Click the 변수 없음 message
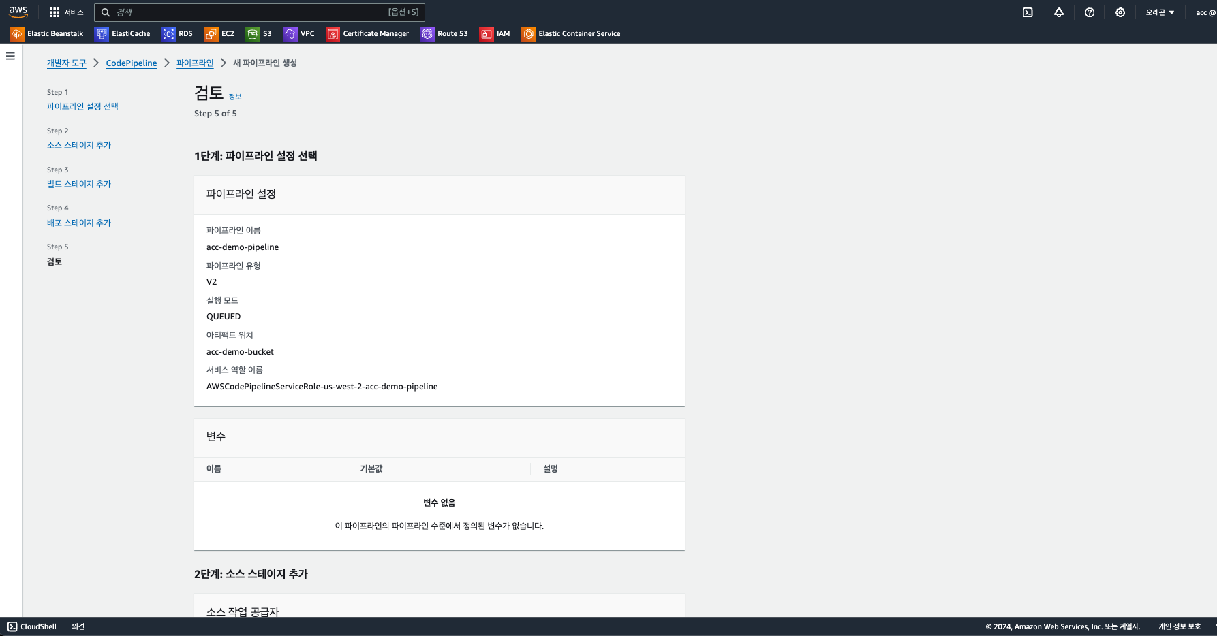Screen dimensions: 1217x636 440,503
